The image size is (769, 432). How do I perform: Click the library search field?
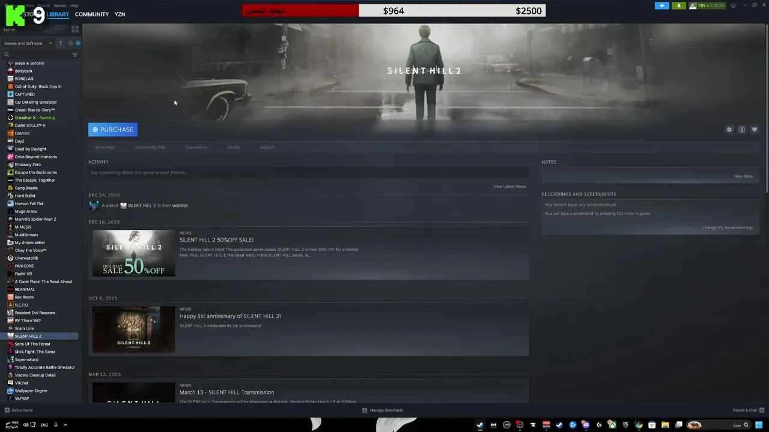point(36,55)
